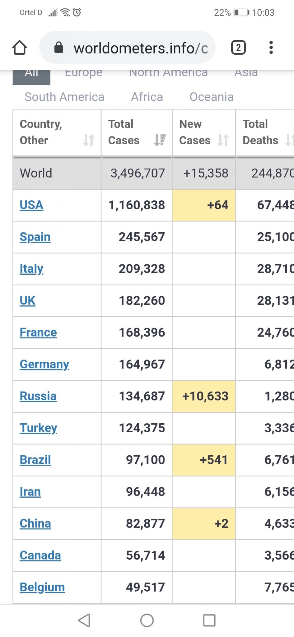Select the Oceania region tab
The height and width of the screenshot is (637, 294).
[x=212, y=97]
